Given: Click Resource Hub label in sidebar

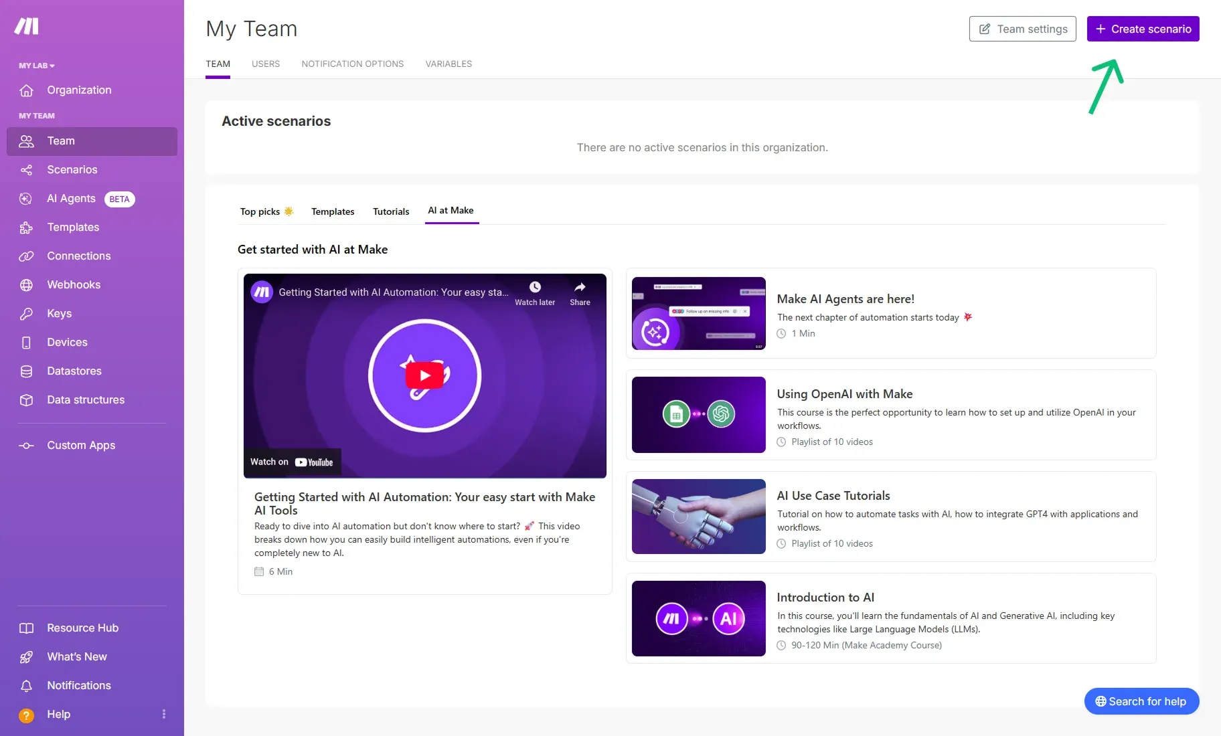Looking at the screenshot, I should pyautogui.click(x=82, y=628).
